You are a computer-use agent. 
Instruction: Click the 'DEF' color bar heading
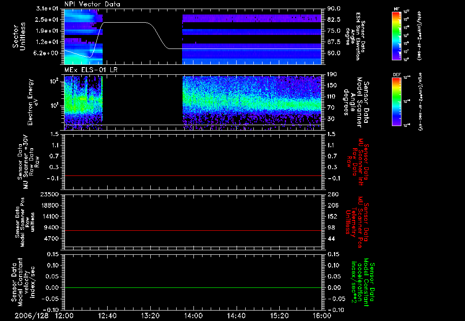pos(396,75)
